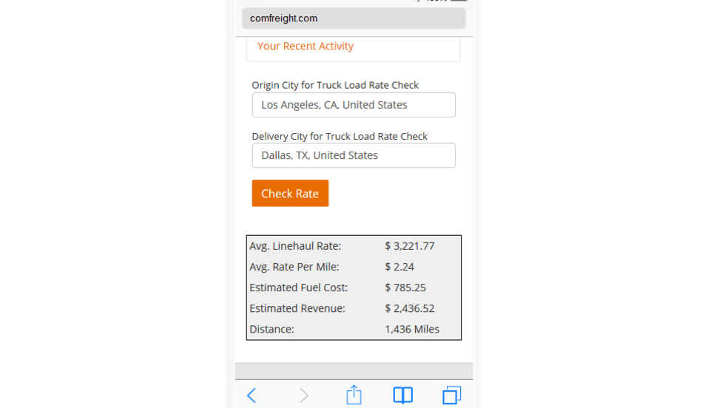
Task: Show open tabs with the tabs icon
Action: 451,395
